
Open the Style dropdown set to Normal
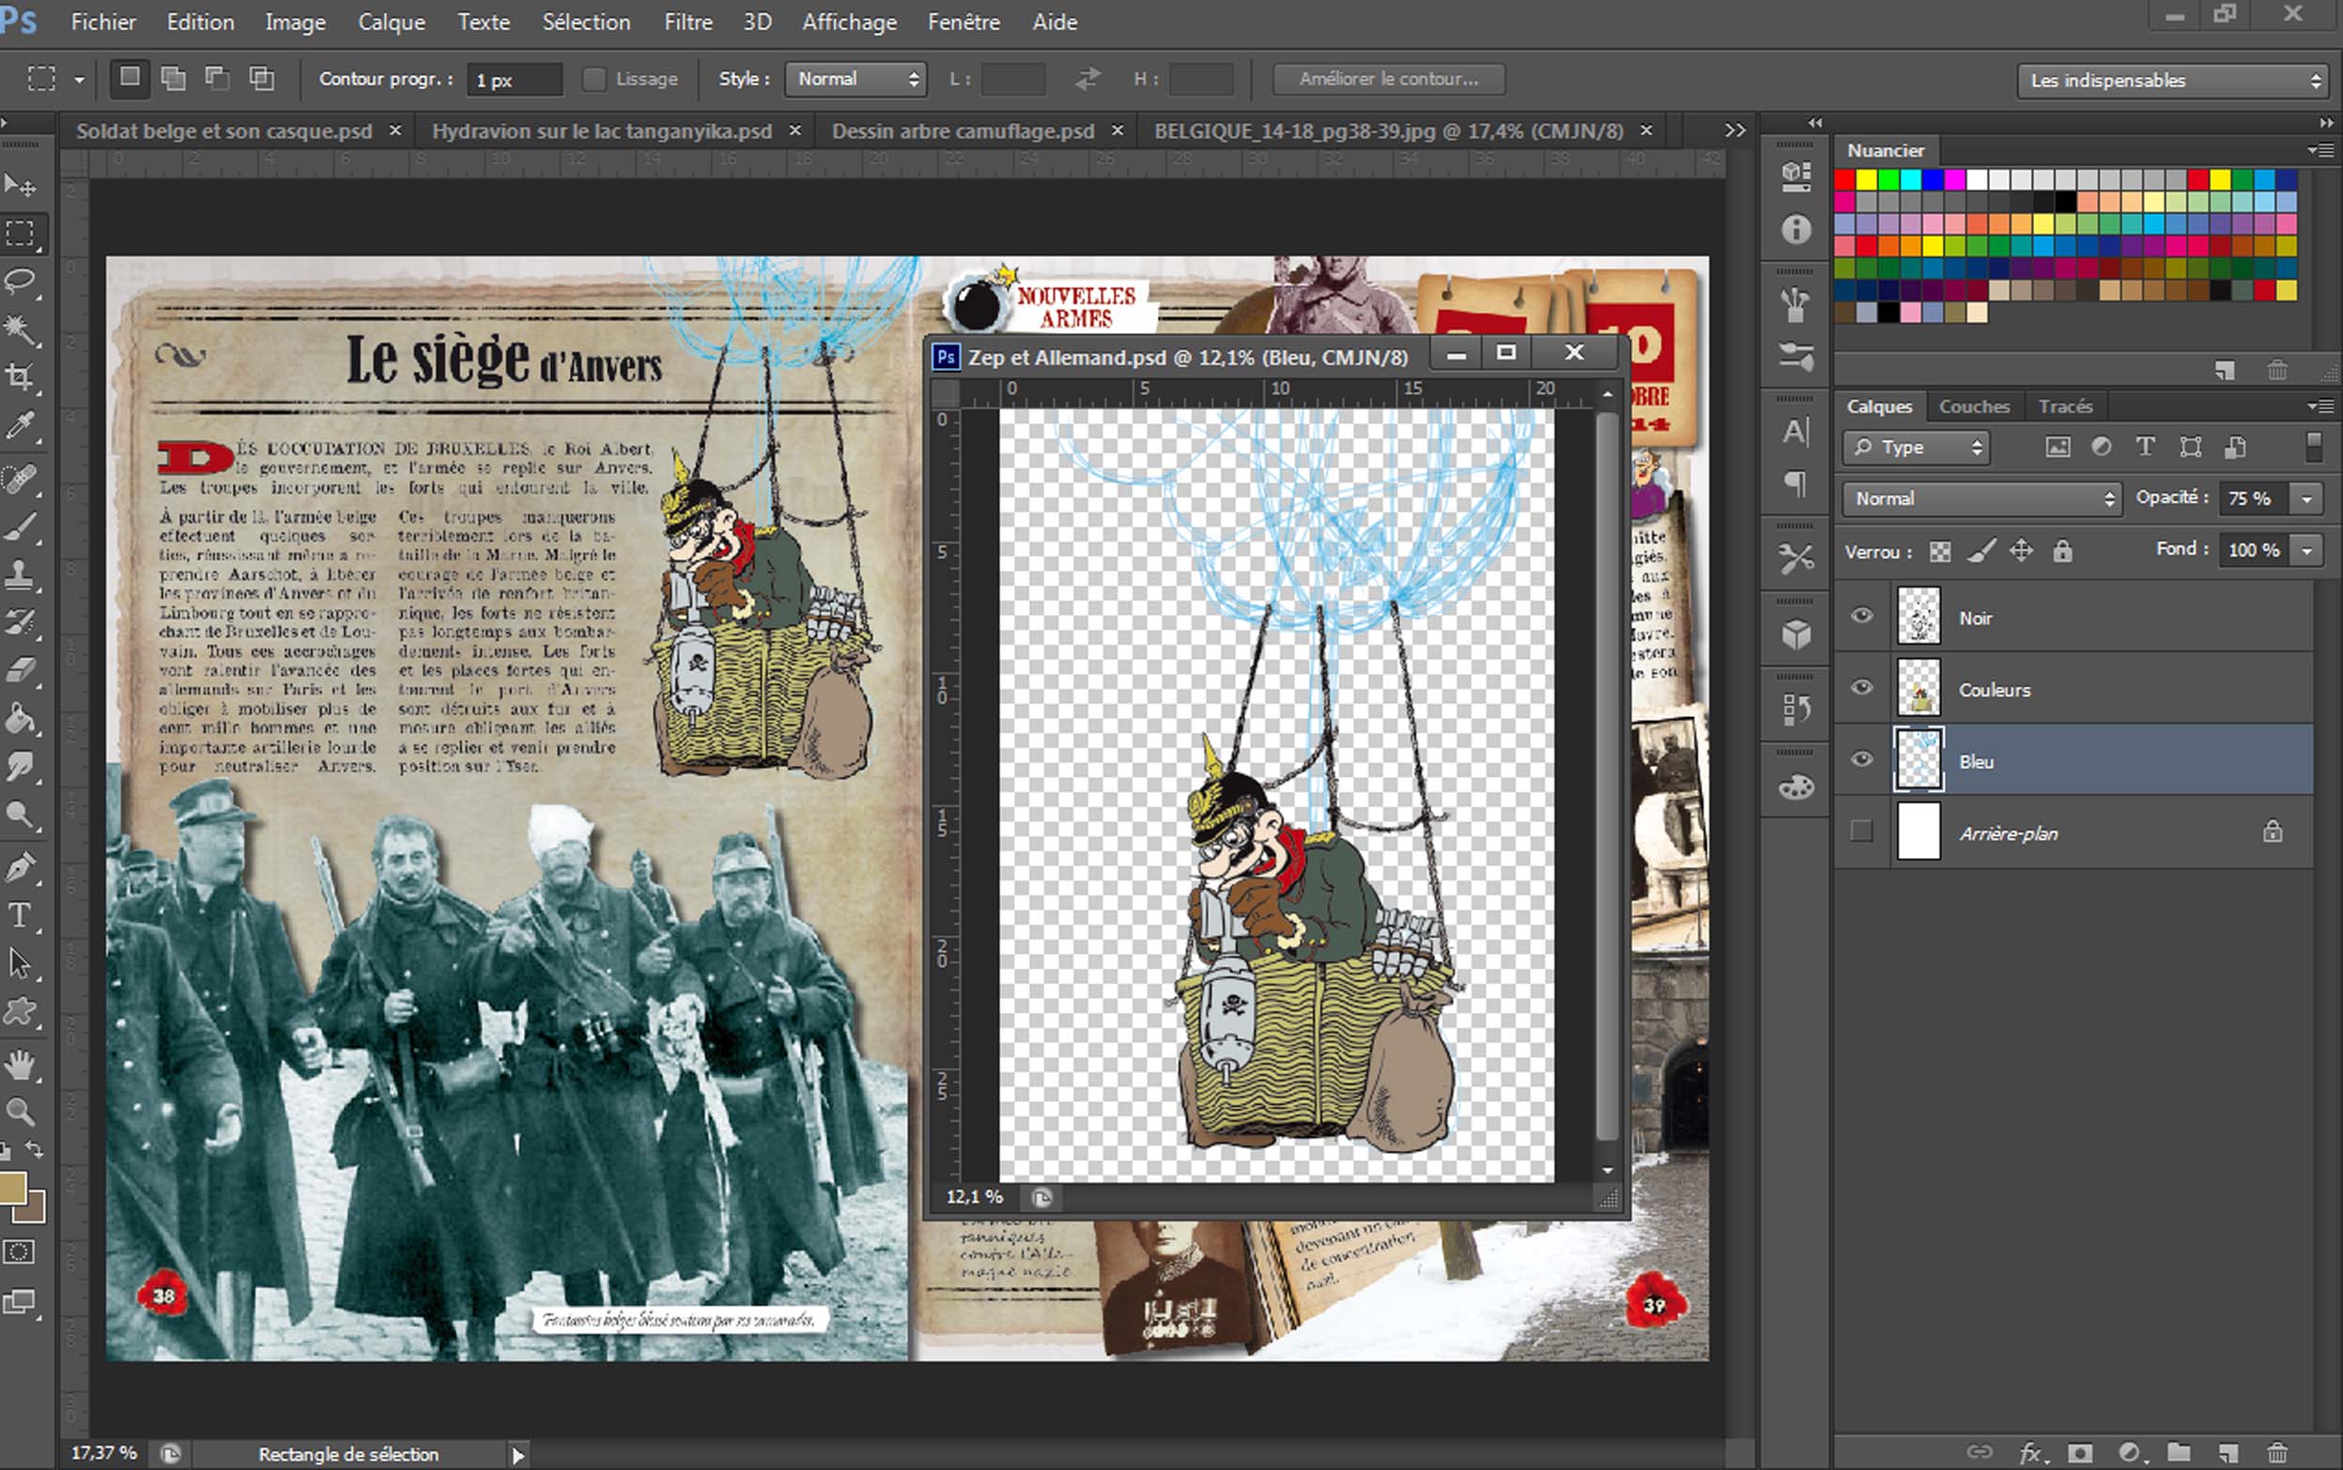[x=855, y=79]
